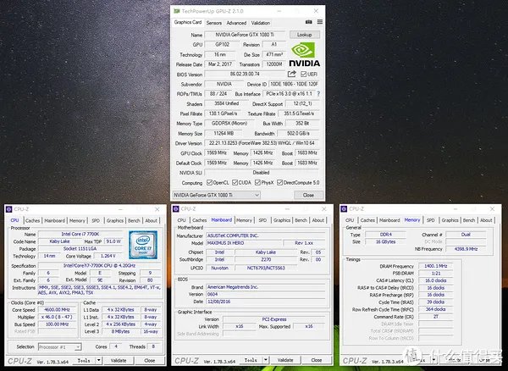Click the BIOS share/export arrow icon
The width and height of the screenshot is (508, 371).
pyautogui.click(x=291, y=74)
